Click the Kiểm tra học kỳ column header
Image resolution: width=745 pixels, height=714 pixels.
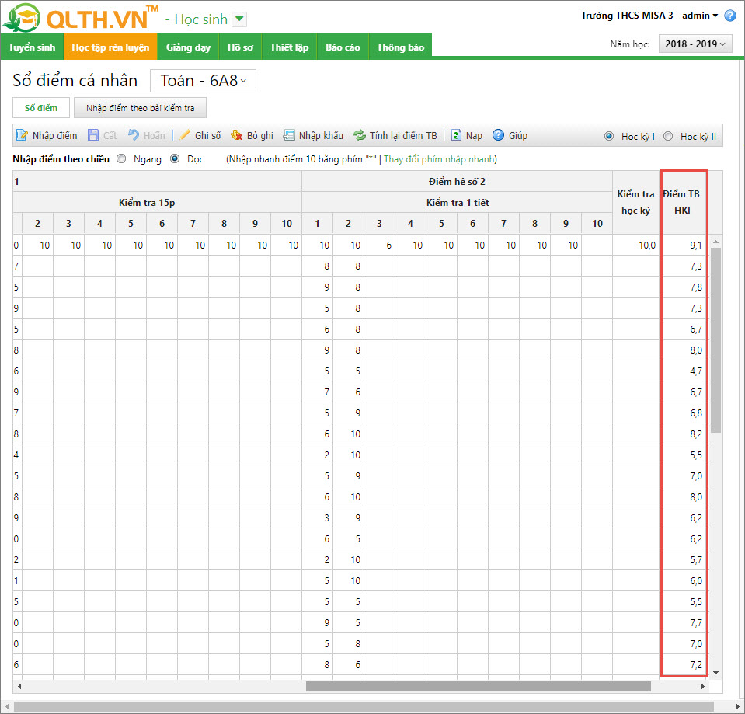(x=635, y=202)
